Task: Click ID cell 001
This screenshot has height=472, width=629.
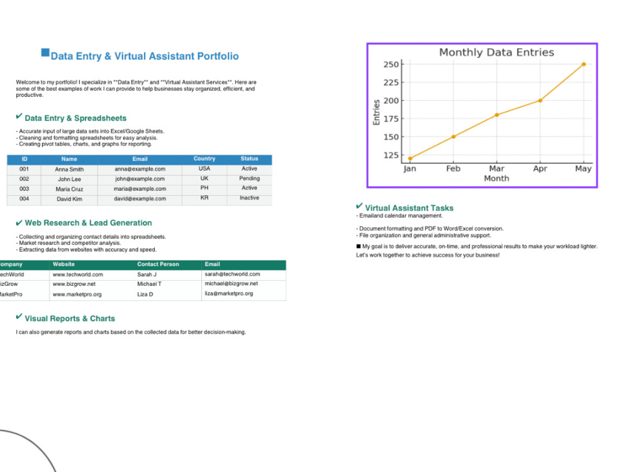Action: pyautogui.click(x=24, y=169)
